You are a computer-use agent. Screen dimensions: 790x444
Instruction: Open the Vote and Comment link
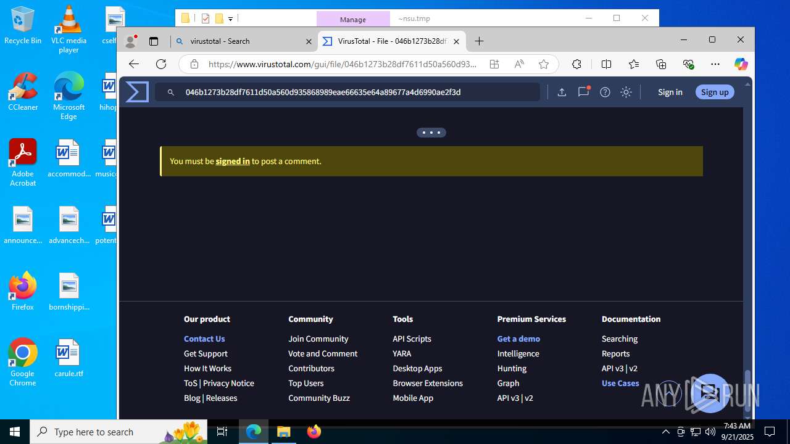point(323,353)
